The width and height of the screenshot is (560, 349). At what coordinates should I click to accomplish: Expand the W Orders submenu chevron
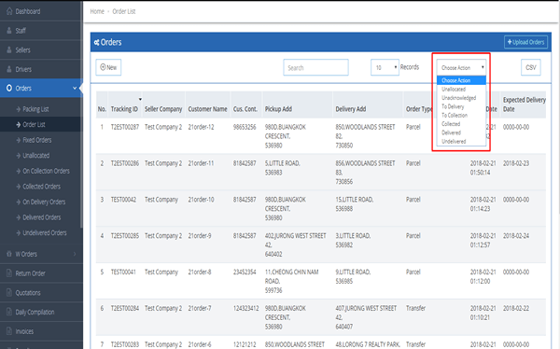75,254
